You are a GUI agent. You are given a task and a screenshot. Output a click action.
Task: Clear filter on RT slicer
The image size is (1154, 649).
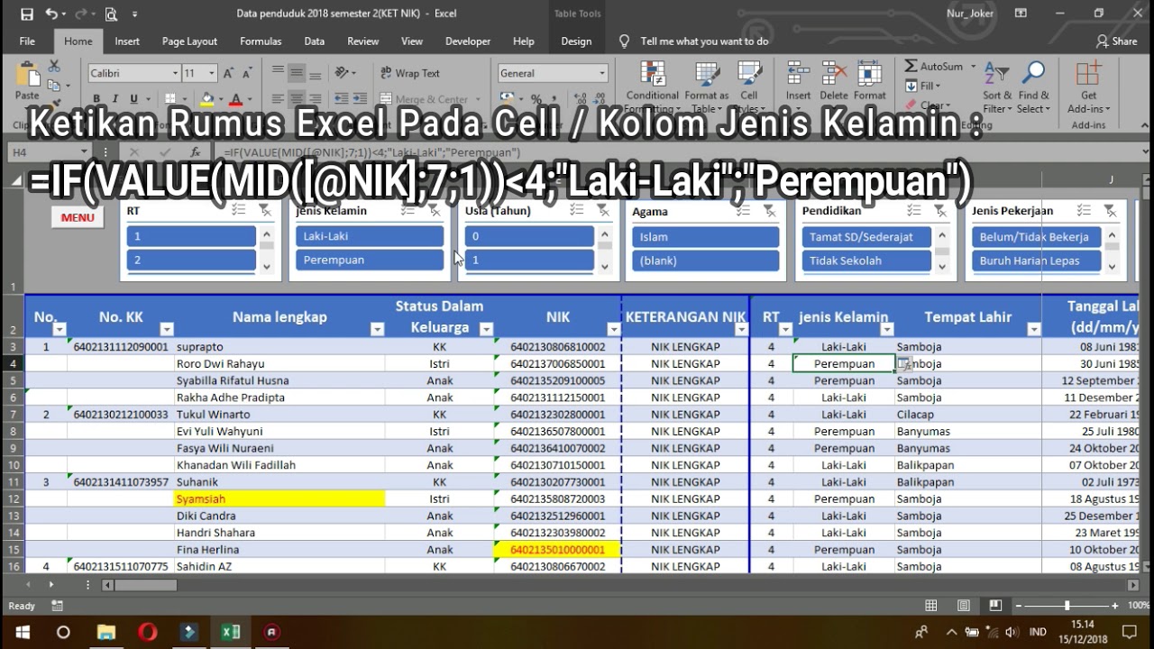(x=264, y=210)
